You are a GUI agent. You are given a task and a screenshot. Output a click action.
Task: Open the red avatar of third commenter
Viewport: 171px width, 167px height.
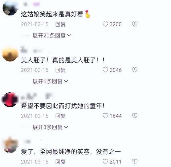click(x=10, y=100)
